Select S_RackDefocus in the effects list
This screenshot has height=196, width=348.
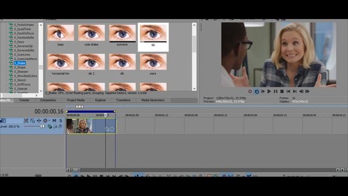click(x=24, y=33)
